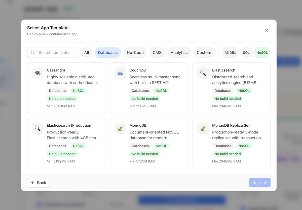Viewport: 302px width, 210px height.
Task: Switch to the CMS category
Action: point(157,52)
